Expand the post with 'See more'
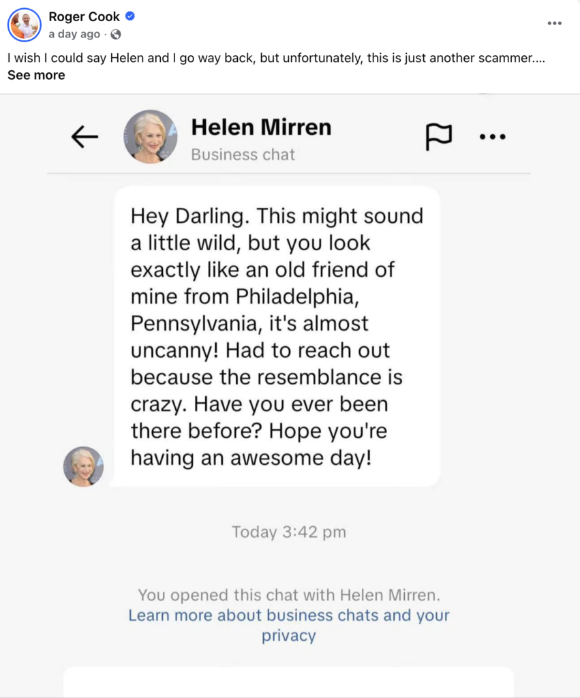This screenshot has width=580, height=698. [x=36, y=75]
